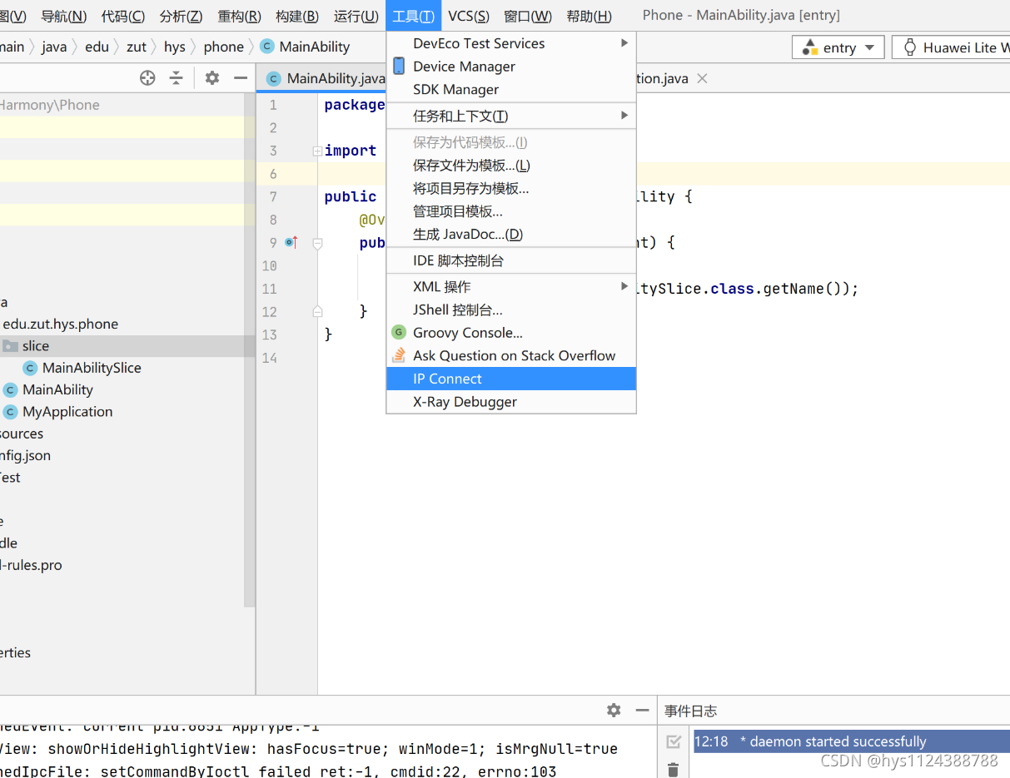
Task: Close the tab ending in tion.java
Action: (702, 78)
